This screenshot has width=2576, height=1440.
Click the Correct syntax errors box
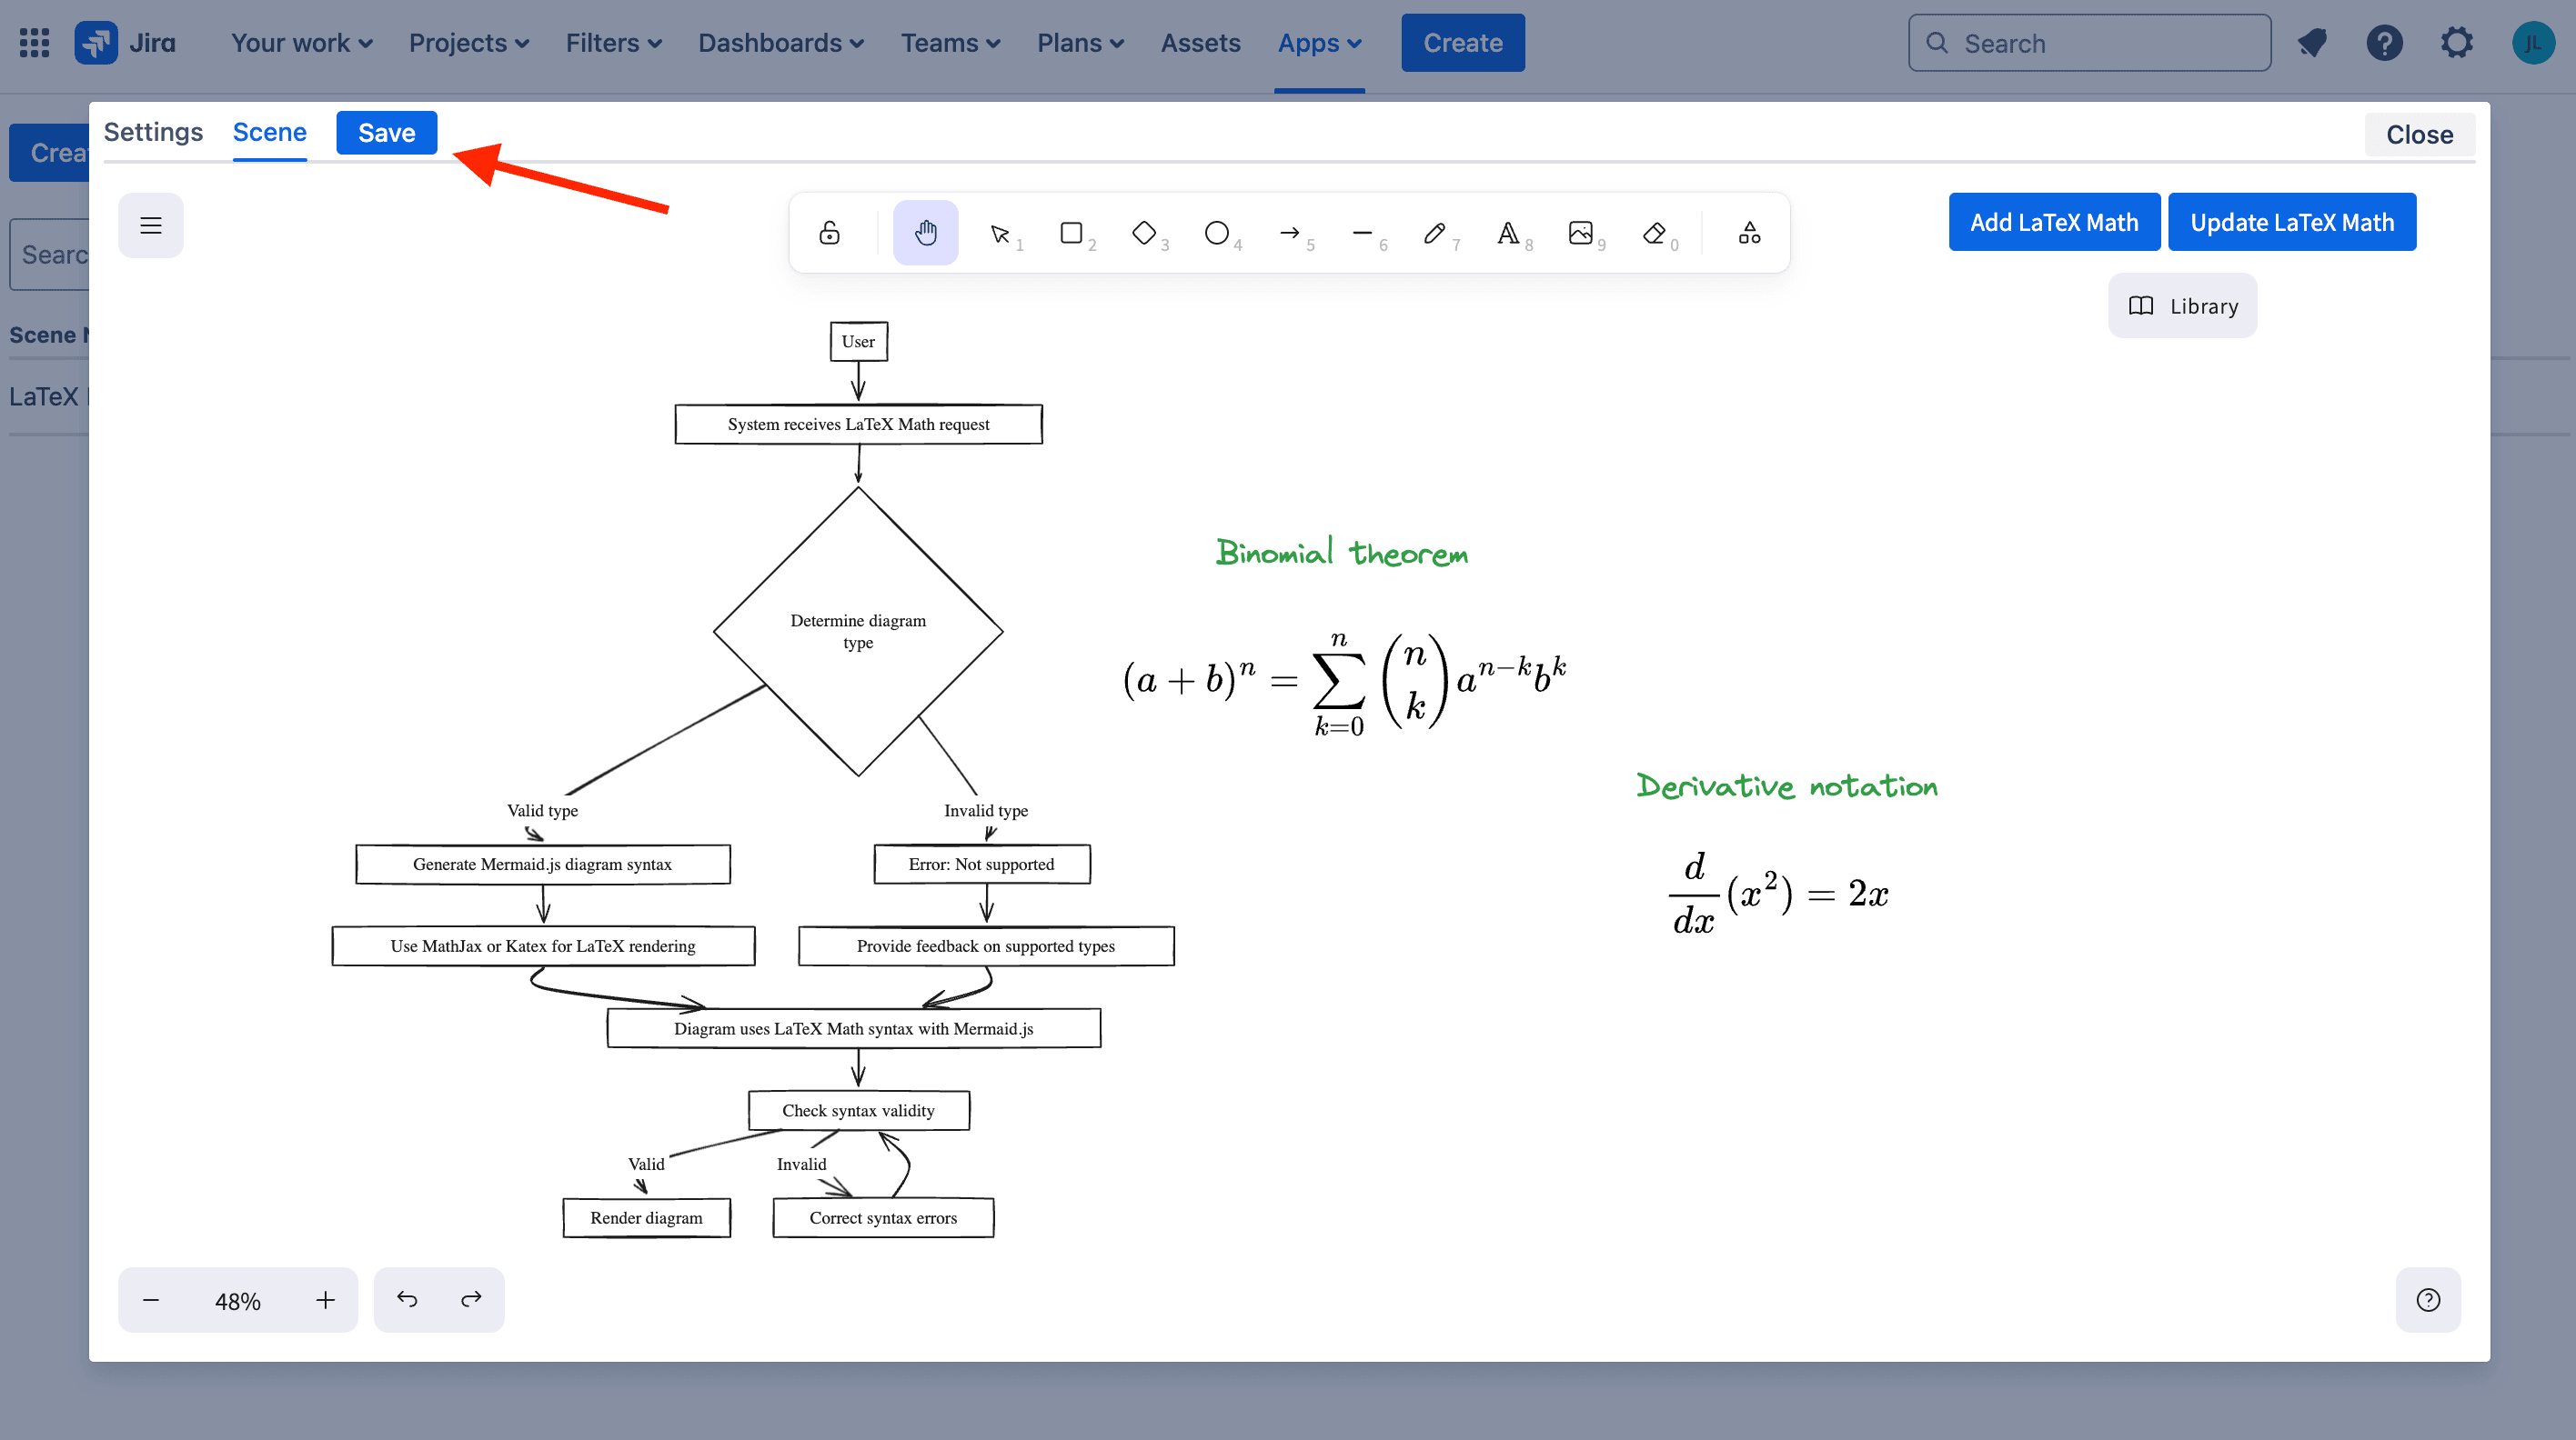coord(883,1218)
